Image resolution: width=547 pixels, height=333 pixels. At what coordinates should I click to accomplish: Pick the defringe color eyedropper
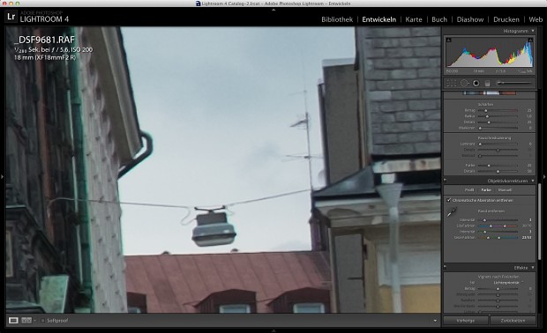pyautogui.click(x=452, y=211)
